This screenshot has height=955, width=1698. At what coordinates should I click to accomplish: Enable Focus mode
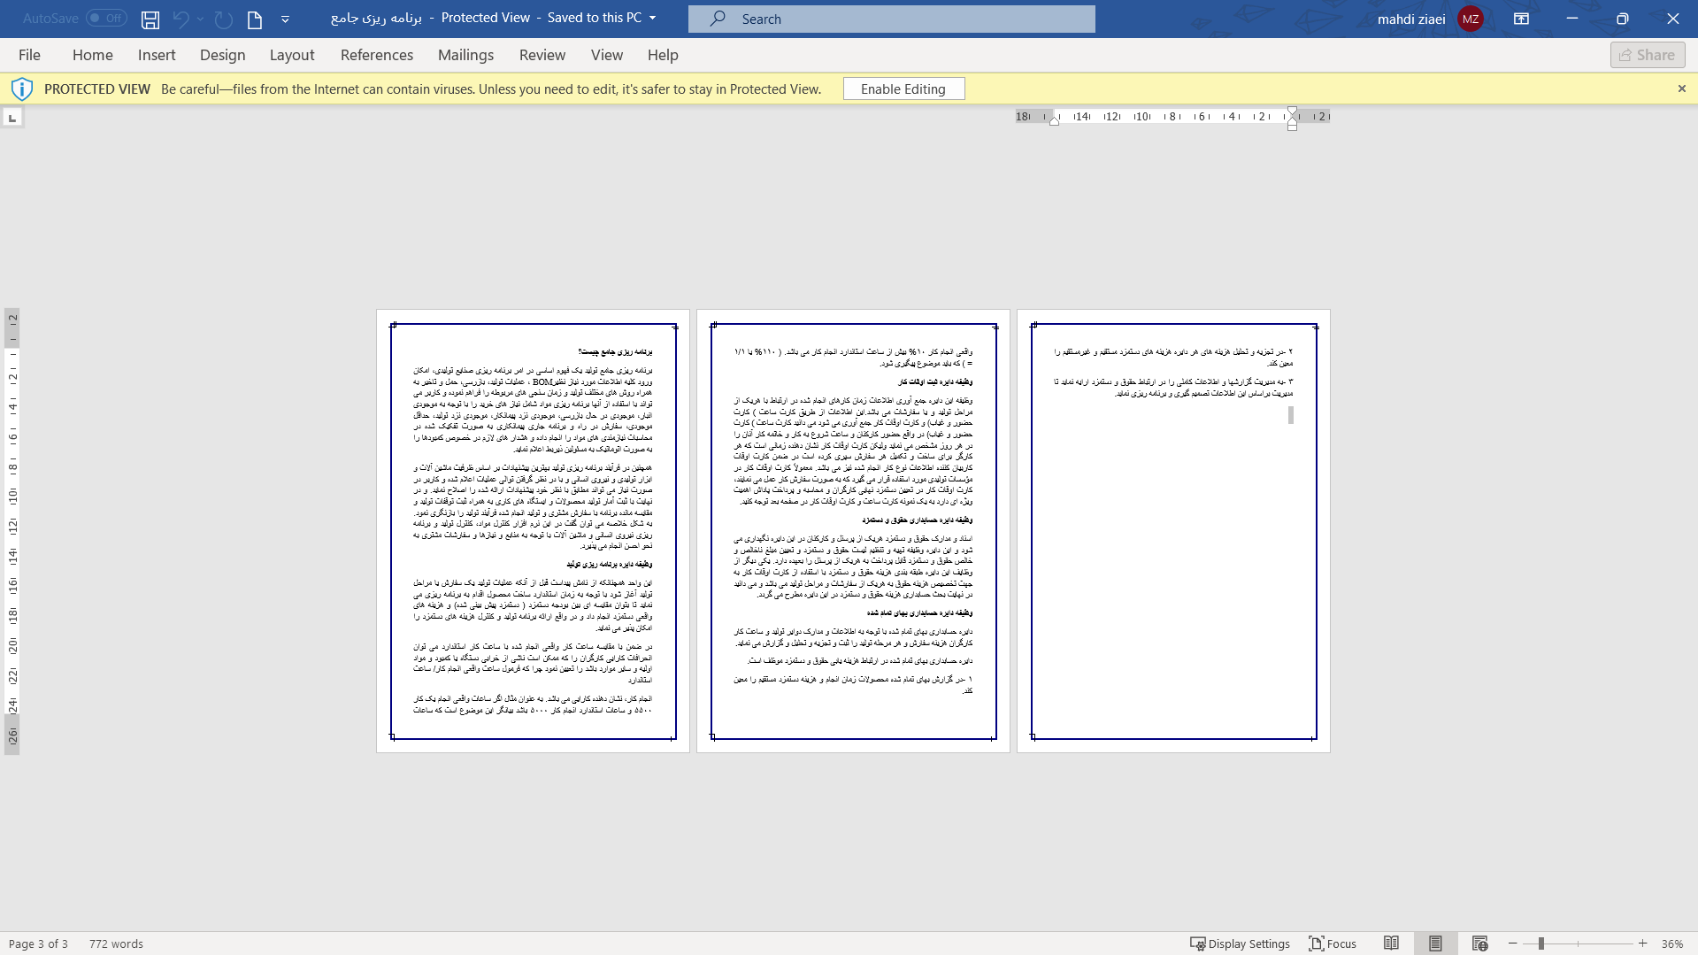1333,943
